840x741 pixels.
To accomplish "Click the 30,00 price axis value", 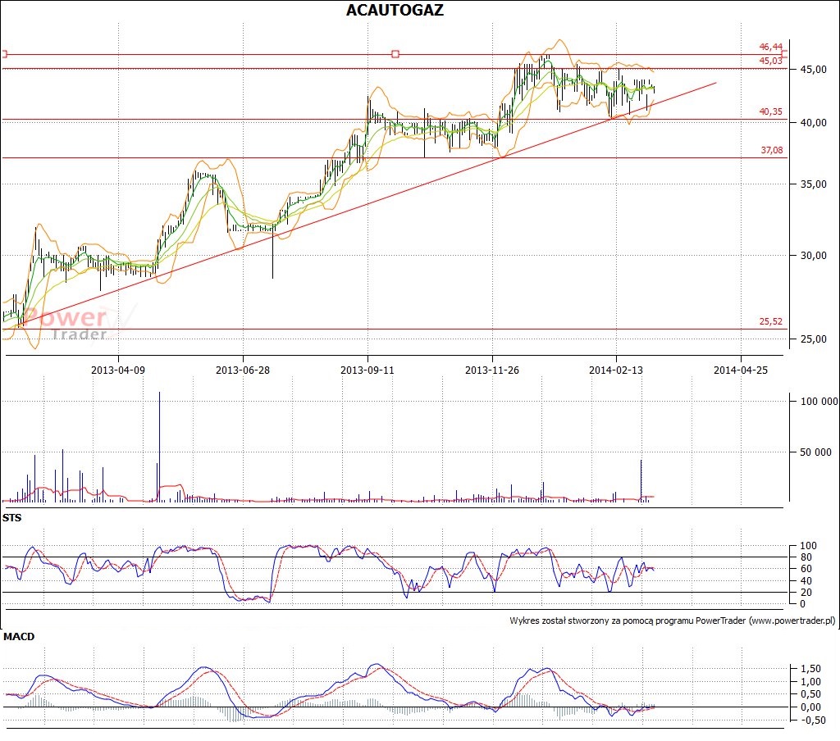I will pos(813,256).
